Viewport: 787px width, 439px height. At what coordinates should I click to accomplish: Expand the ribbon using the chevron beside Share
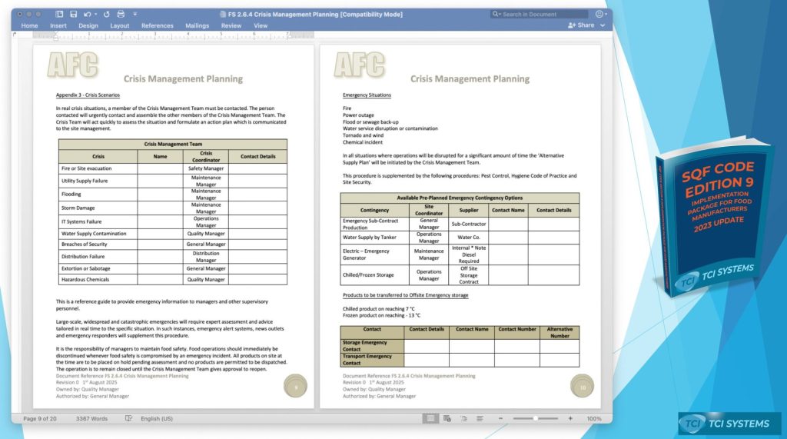pyautogui.click(x=604, y=25)
